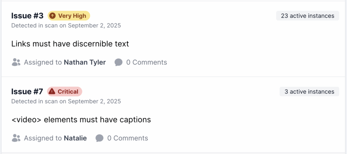Image resolution: width=347 pixels, height=154 pixels.
Task: Click "<video> elements must have captions" description
Action: coord(81,120)
